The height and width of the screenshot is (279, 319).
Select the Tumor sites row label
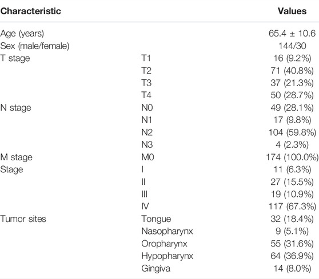coord(23,219)
